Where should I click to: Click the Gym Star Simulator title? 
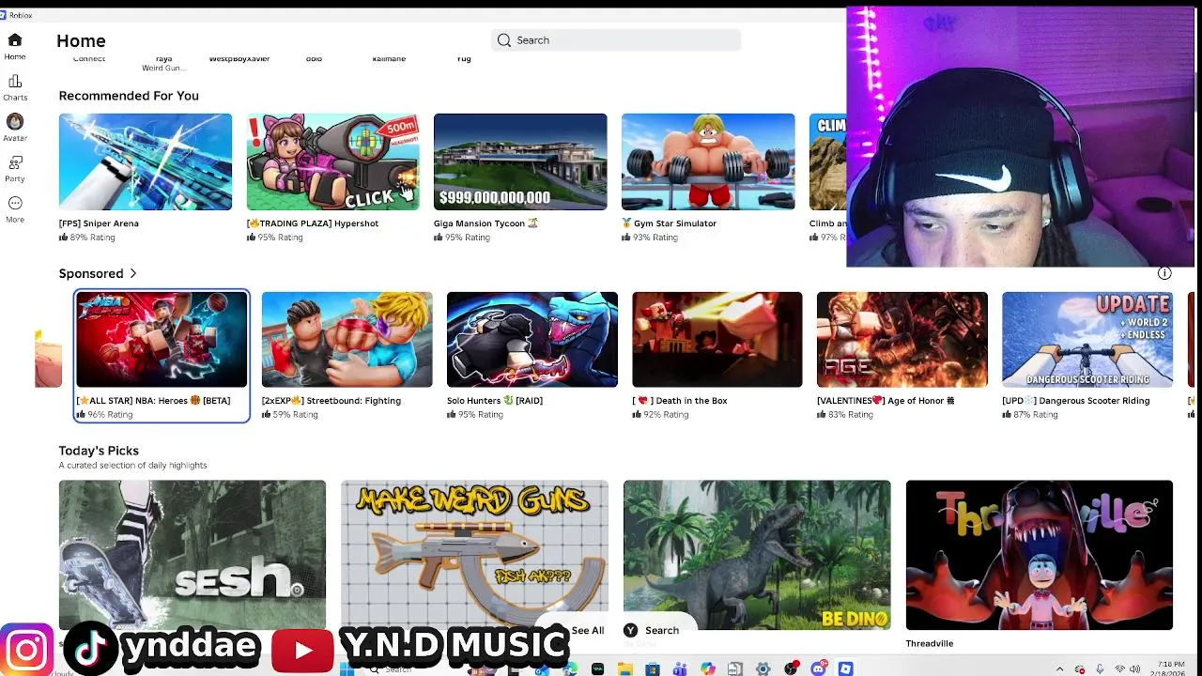(x=669, y=223)
